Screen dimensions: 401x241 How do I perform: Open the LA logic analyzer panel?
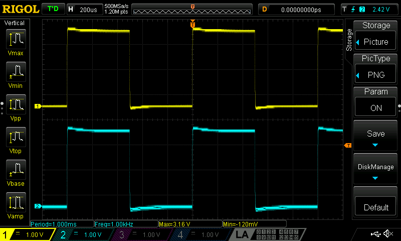pos(242,234)
